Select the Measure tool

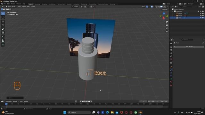click(3, 41)
